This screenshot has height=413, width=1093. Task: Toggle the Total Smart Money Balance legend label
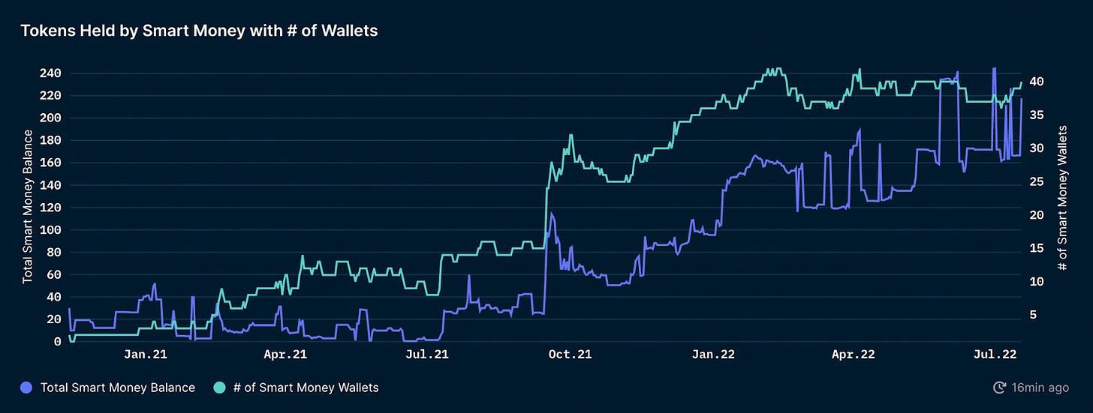click(x=117, y=388)
